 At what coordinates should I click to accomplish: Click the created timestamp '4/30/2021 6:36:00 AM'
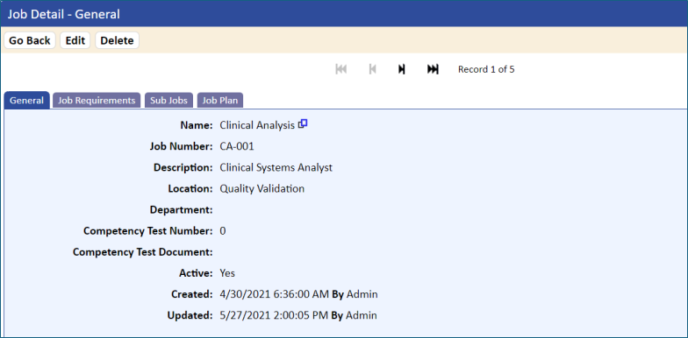click(x=274, y=294)
